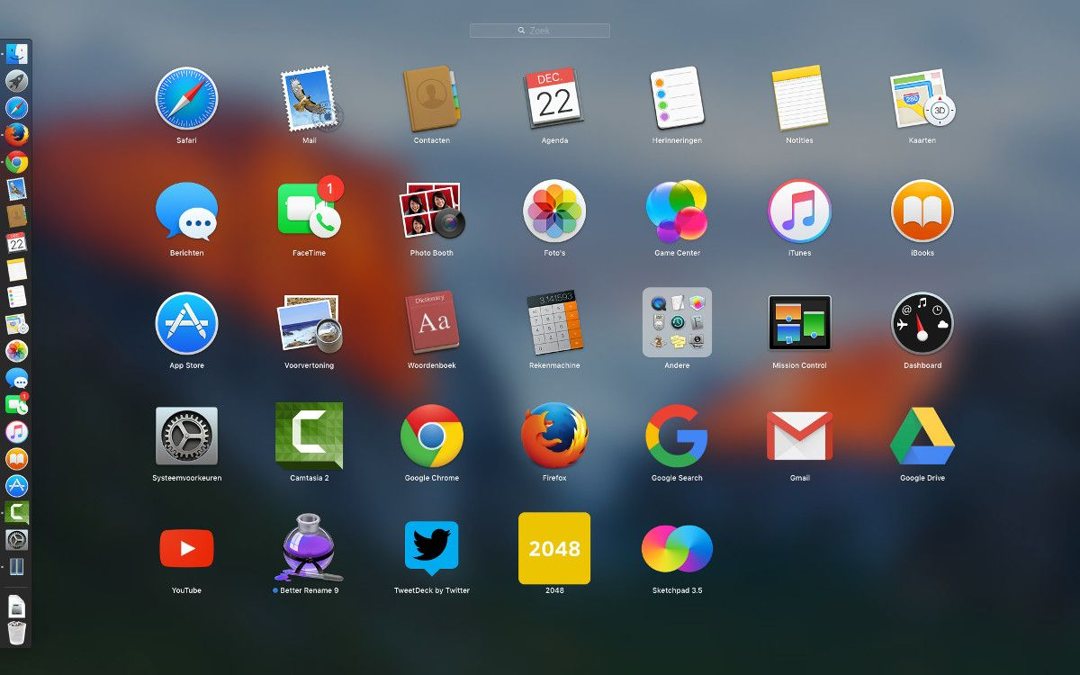
Task: Launch Camtasia 2
Action: coord(309,436)
